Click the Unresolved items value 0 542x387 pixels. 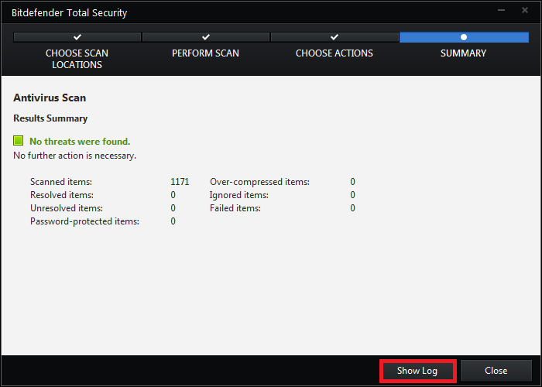173,208
